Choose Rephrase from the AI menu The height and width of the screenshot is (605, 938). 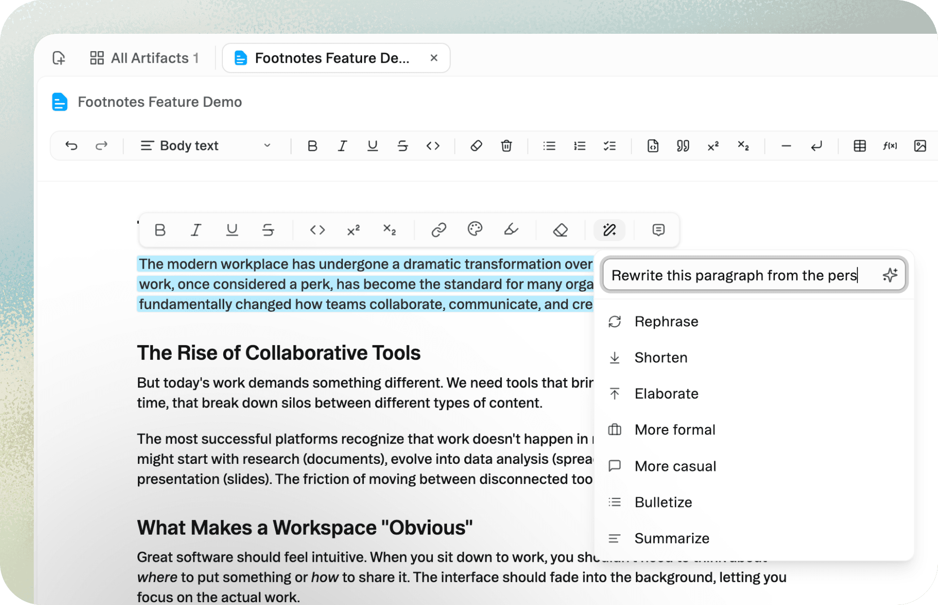pyautogui.click(x=666, y=322)
